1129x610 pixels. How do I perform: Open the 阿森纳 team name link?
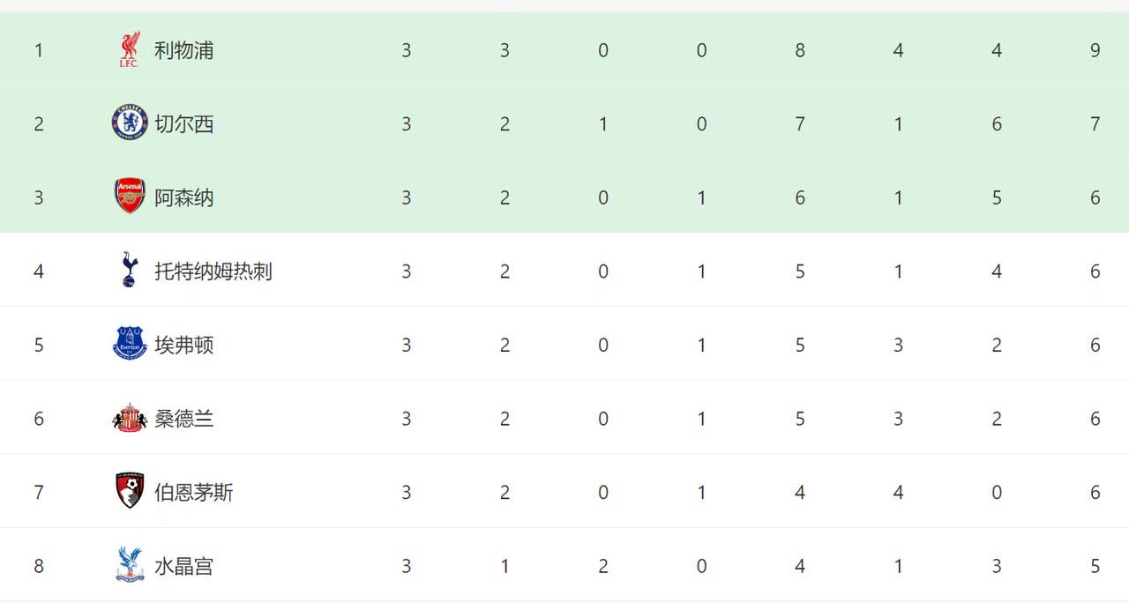click(184, 197)
